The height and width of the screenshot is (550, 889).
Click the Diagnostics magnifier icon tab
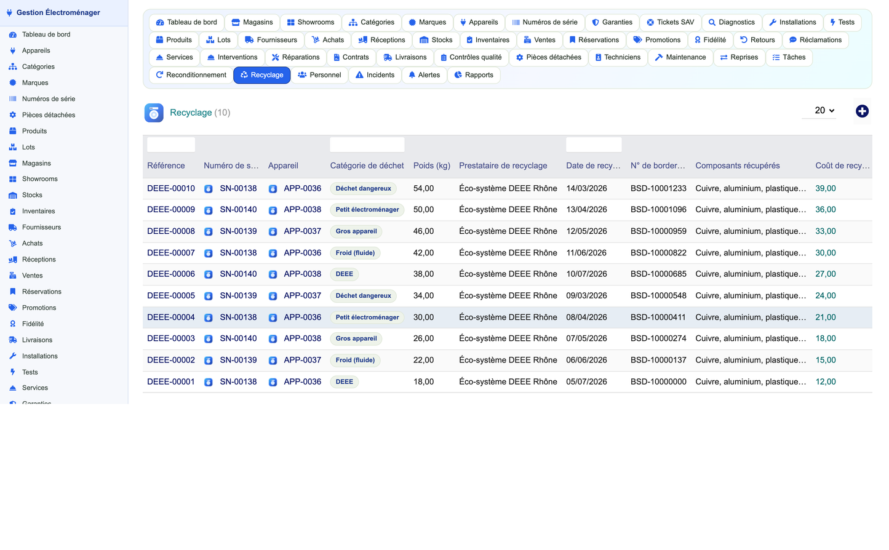tap(712, 22)
